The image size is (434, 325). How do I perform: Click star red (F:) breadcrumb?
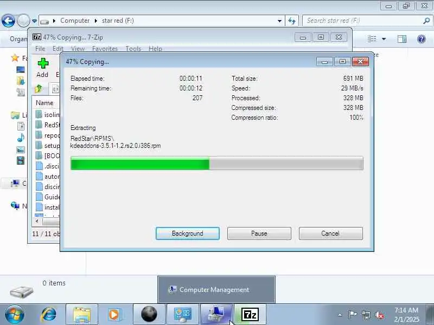(x=118, y=21)
